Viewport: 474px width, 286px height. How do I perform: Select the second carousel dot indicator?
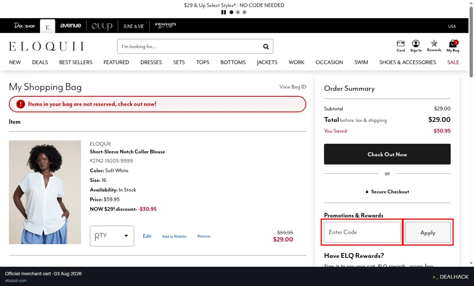(x=238, y=12)
